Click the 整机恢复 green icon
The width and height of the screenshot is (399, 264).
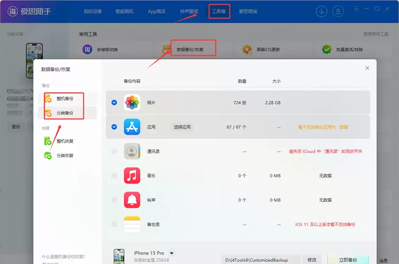coord(47,141)
